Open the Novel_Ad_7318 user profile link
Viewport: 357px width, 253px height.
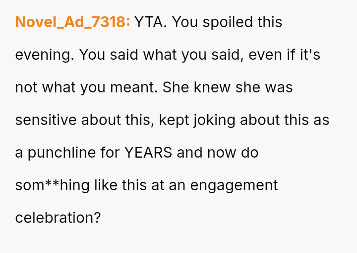[x=72, y=22]
